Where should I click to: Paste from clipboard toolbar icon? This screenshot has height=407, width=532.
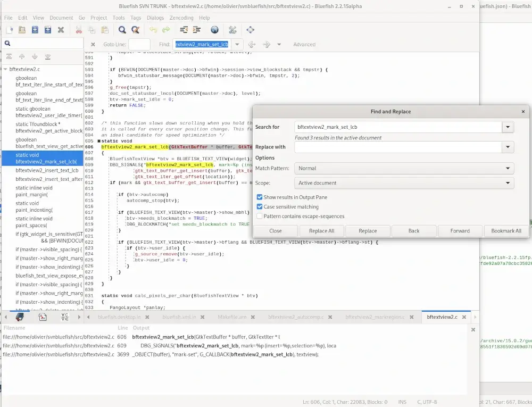point(105,30)
